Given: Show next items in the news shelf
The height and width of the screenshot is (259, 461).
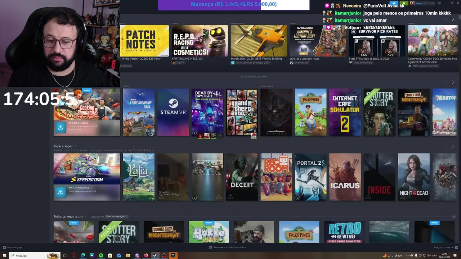Looking at the screenshot, I should (453, 19).
